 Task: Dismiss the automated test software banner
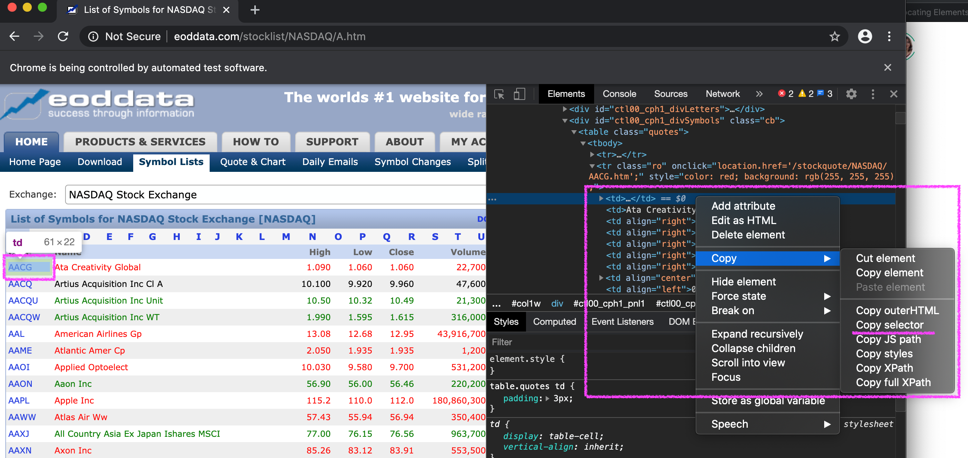(x=887, y=68)
